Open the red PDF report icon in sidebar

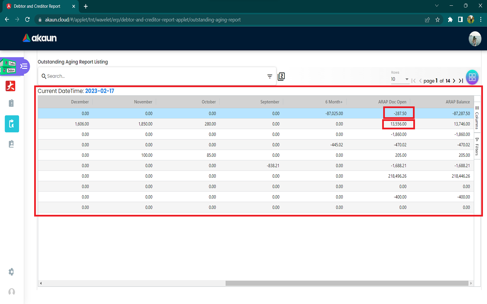tap(10, 86)
